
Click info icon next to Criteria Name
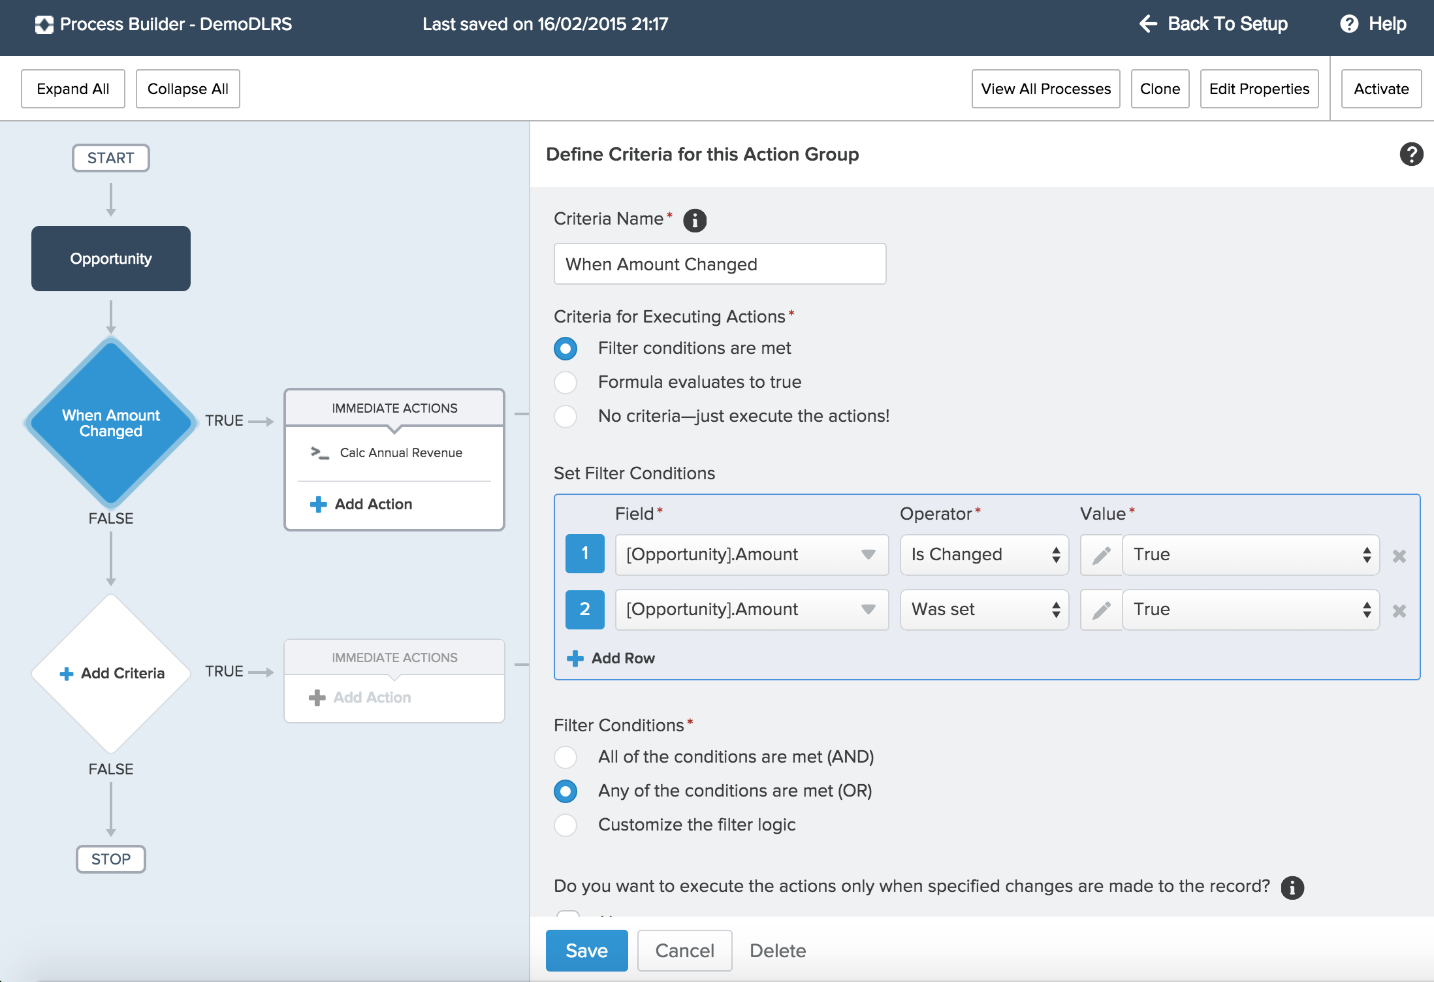[694, 220]
